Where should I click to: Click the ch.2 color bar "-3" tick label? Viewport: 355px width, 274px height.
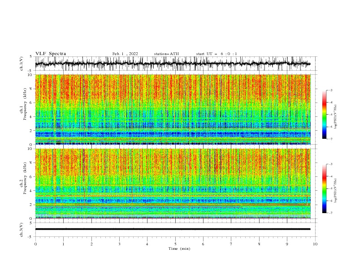click(x=330, y=164)
